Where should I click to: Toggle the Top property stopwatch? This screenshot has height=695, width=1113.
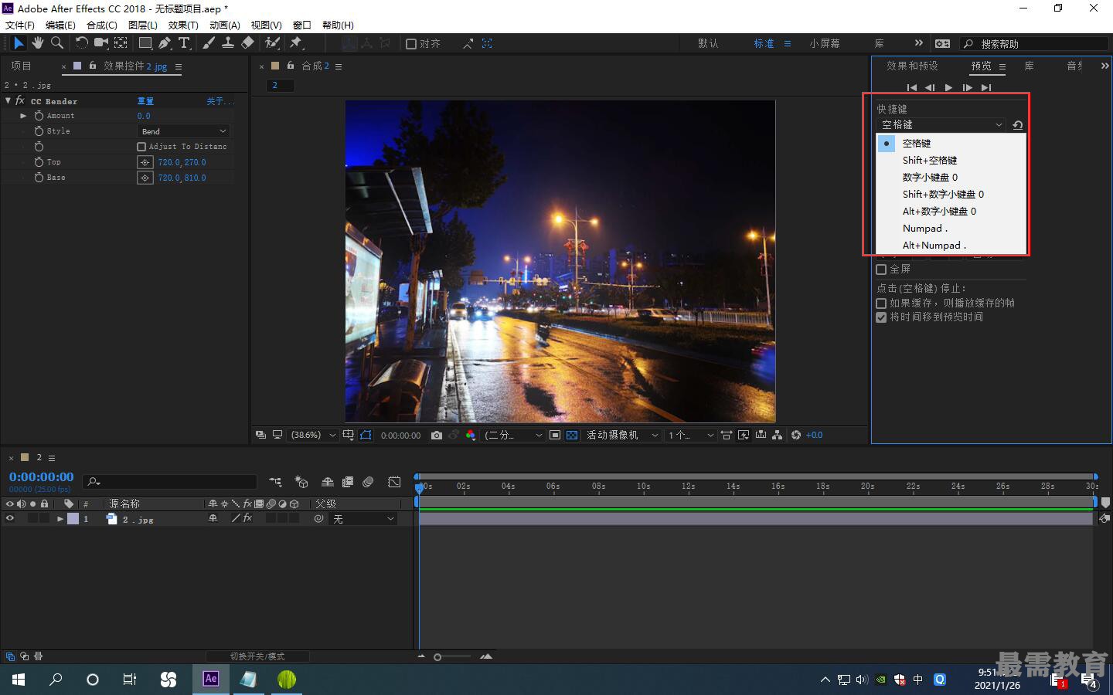click(x=39, y=162)
